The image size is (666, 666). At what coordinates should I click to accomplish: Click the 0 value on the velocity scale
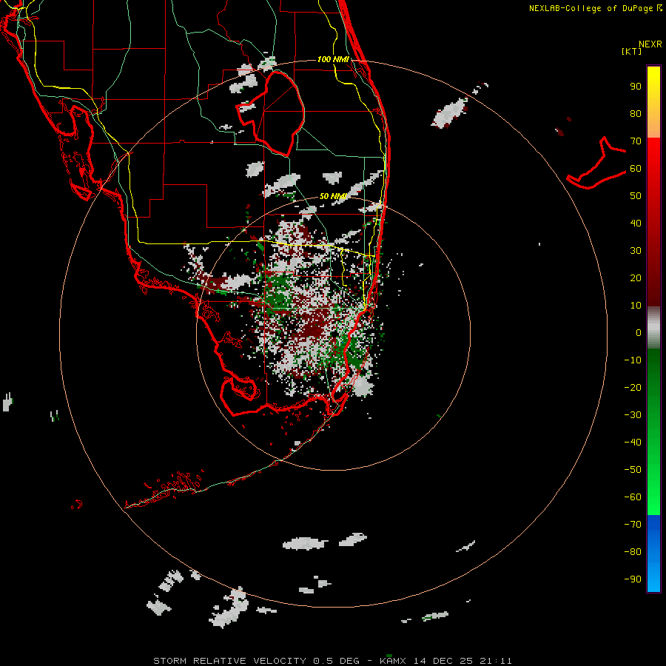639,332
